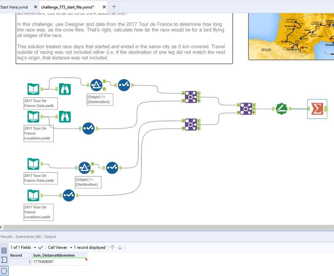The height and width of the screenshot is (276, 334).
Task: Click the checkmark icon next to Fields
Action: [40, 248]
